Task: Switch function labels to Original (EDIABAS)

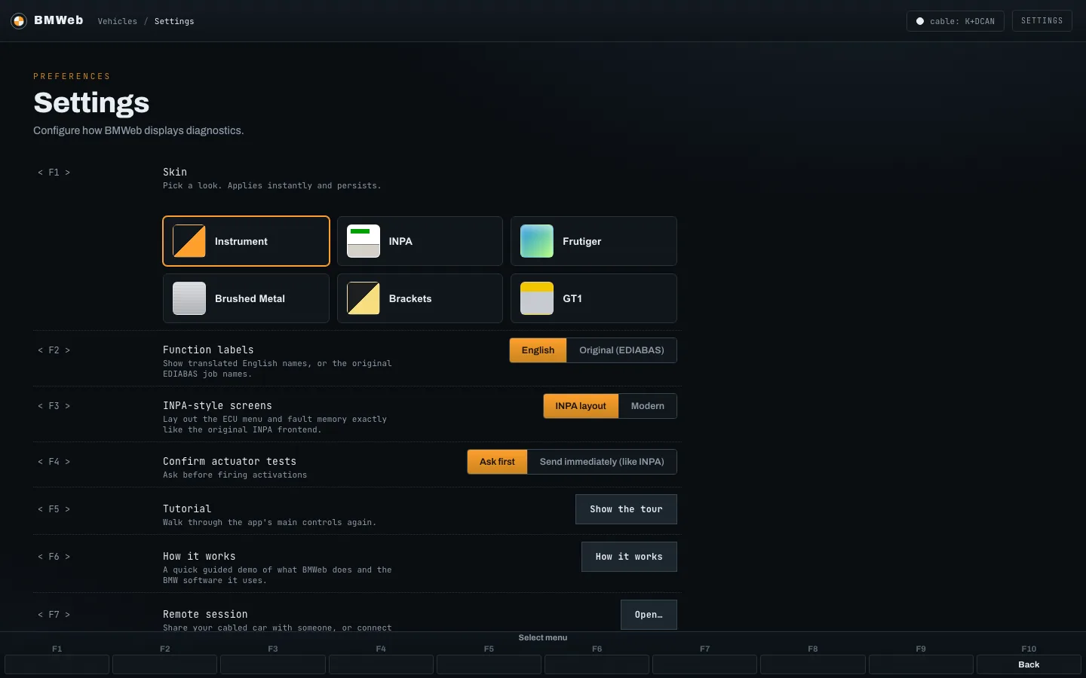Action: pyautogui.click(x=621, y=350)
